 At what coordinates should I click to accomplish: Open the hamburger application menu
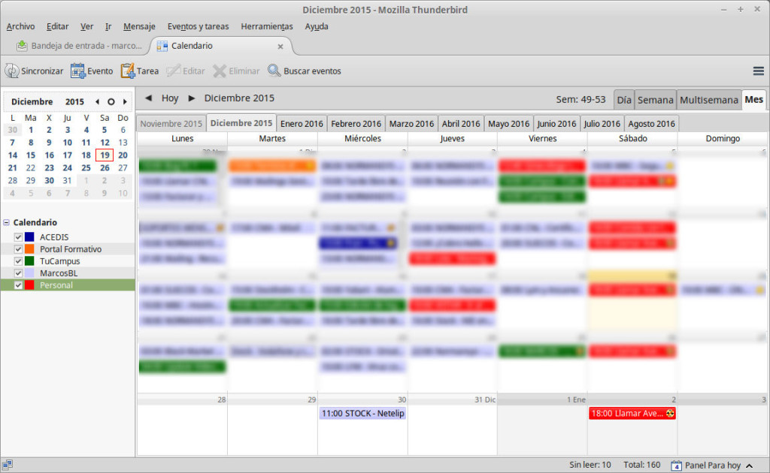tap(758, 71)
